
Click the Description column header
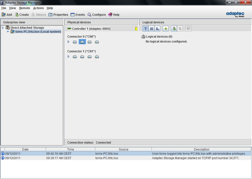coord(202,149)
